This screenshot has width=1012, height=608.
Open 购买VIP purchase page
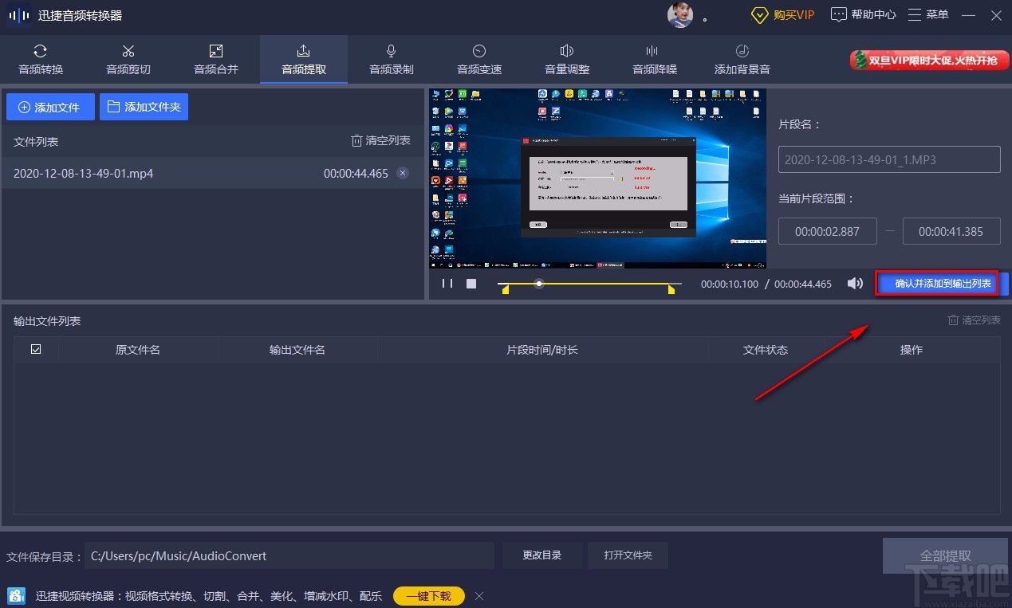pyautogui.click(x=782, y=14)
